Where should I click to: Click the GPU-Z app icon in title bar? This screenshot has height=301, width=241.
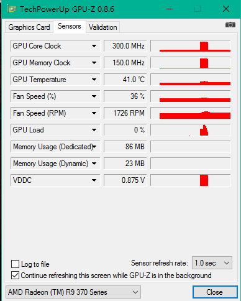coord(12,9)
